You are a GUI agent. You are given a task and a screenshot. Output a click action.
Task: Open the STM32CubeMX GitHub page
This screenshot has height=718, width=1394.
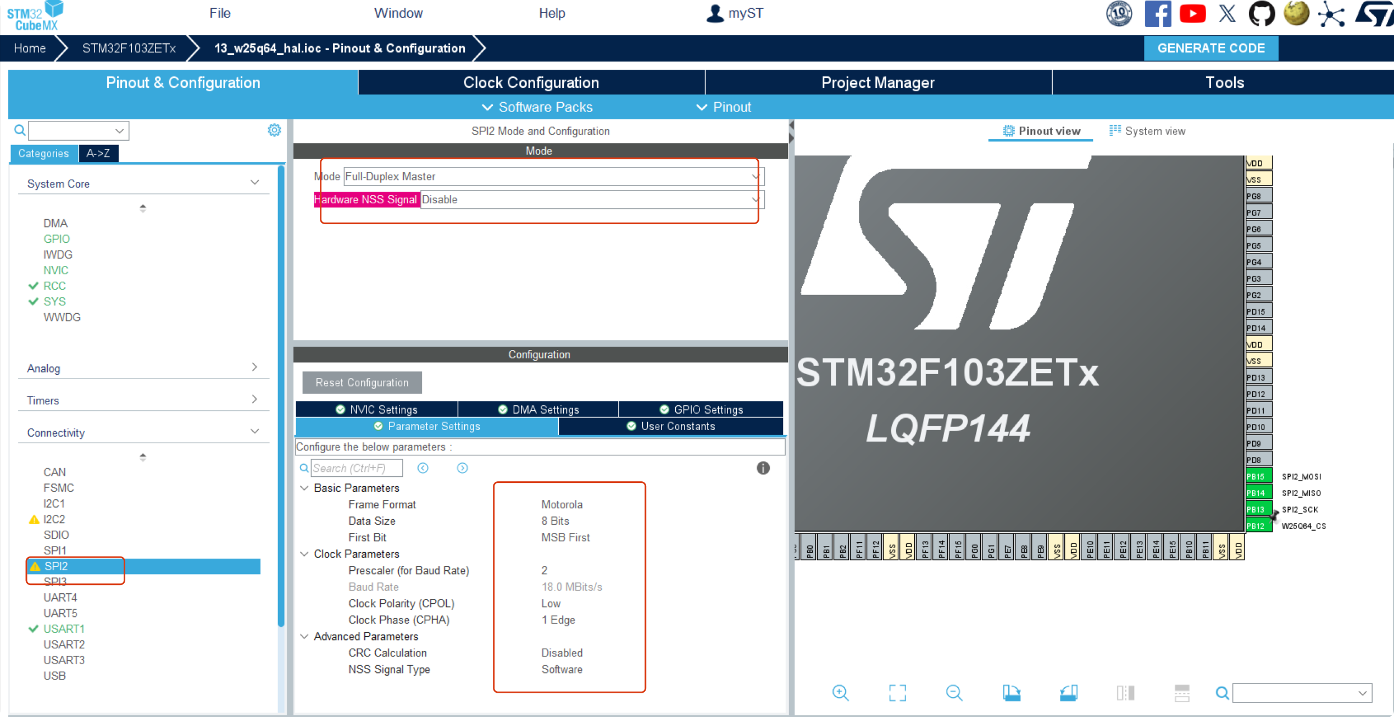tap(1262, 13)
